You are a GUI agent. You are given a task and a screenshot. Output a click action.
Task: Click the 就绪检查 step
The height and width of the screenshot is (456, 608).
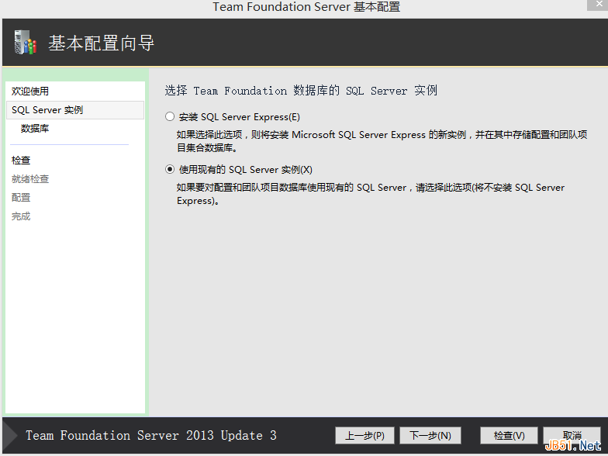[29, 178]
